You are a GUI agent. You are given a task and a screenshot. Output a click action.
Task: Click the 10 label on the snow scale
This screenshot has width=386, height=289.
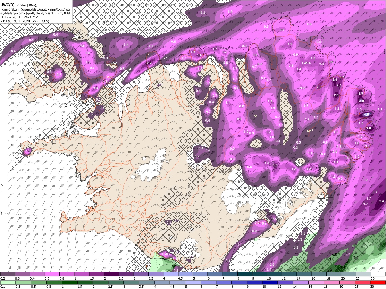[269, 278]
